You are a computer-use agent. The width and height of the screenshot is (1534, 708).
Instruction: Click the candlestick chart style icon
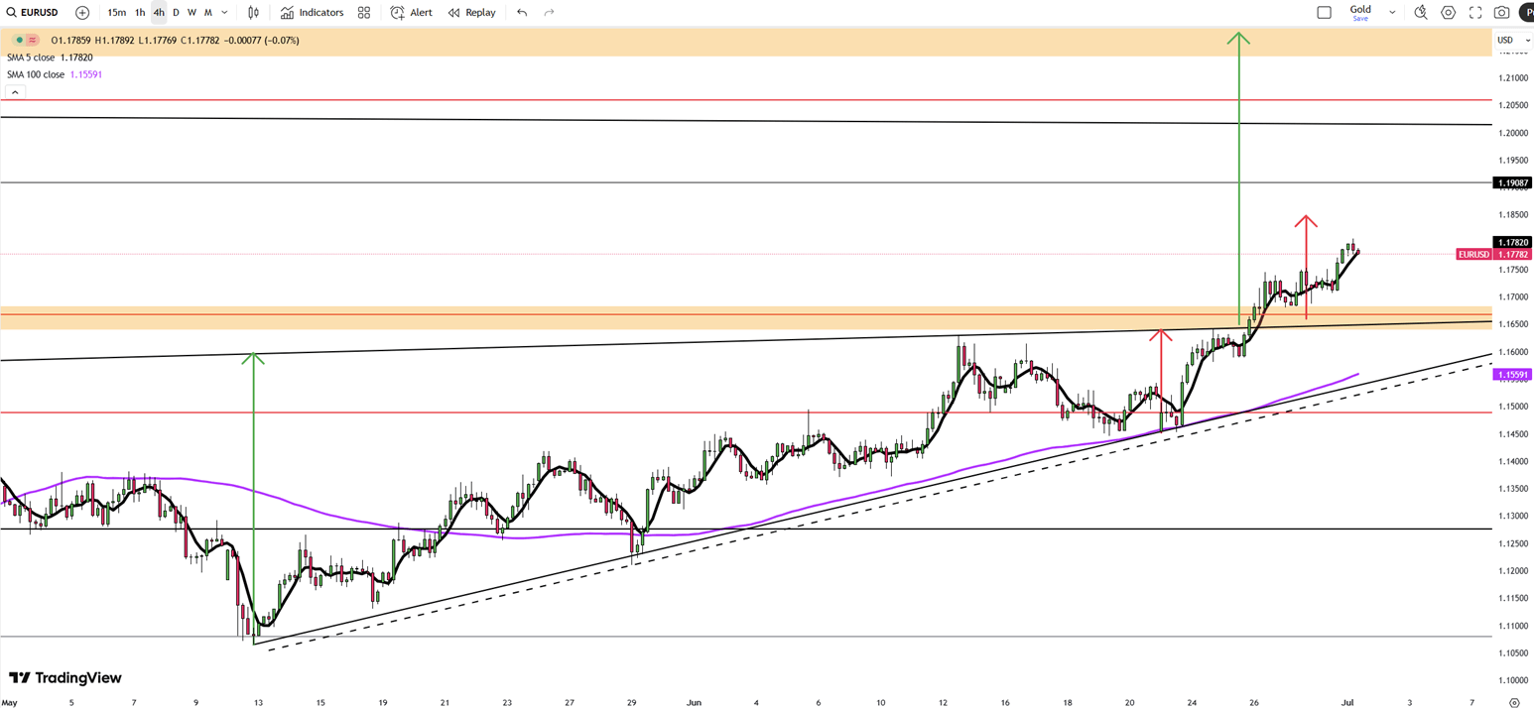254,13
